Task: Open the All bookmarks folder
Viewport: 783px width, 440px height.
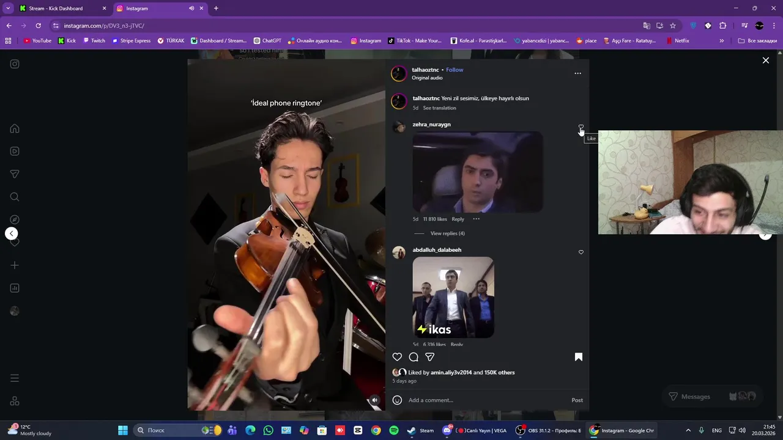Action: click(757, 41)
